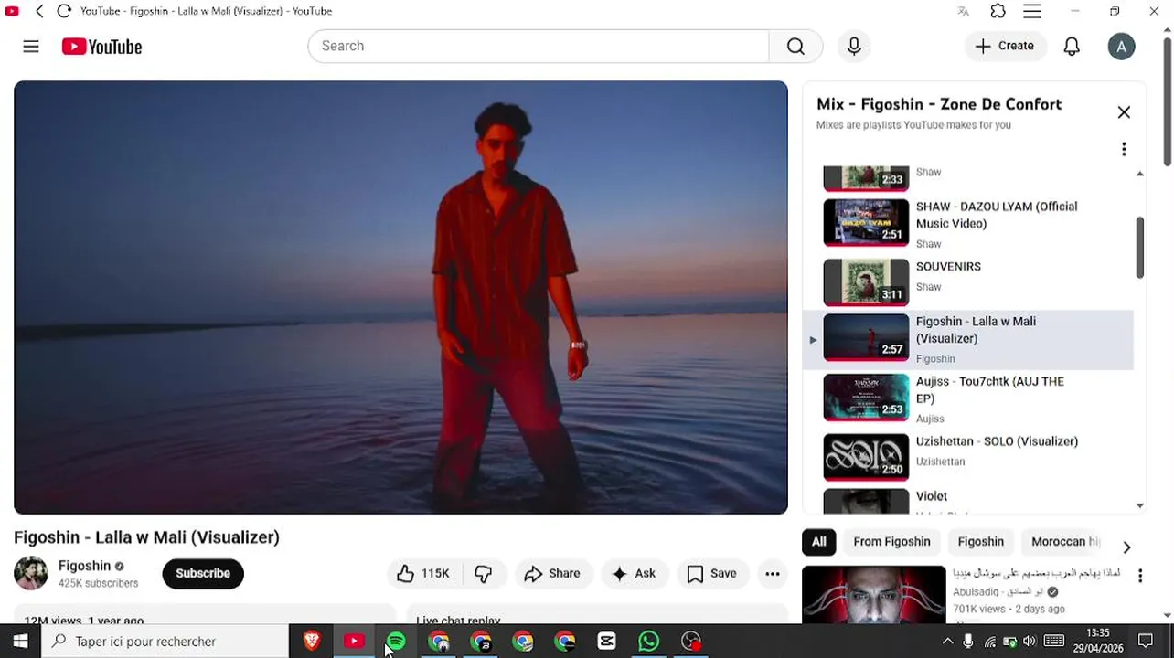Click playlist scrollbar up arrow
Image resolution: width=1174 pixels, height=658 pixels.
point(1139,174)
